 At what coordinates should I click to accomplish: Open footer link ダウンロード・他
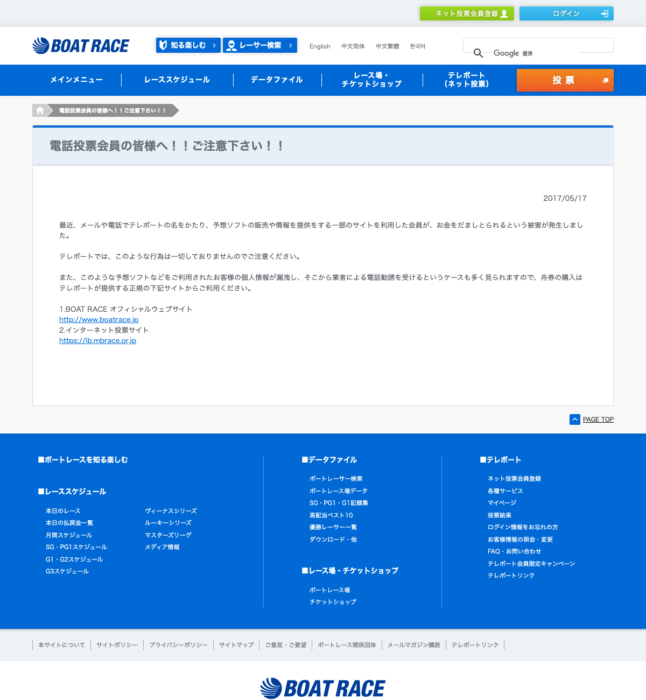333,540
